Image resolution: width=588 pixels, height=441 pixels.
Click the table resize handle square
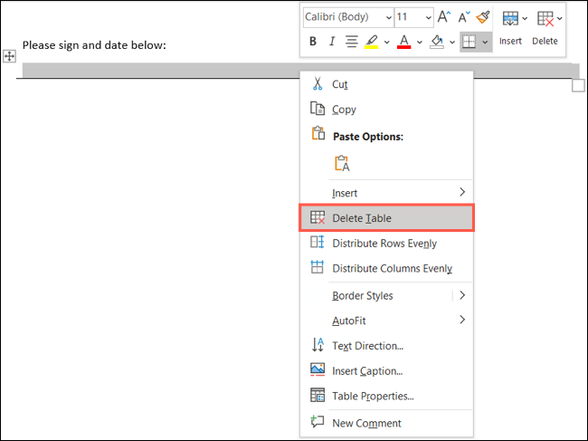click(579, 85)
